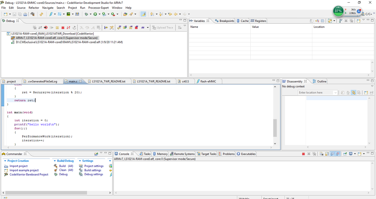Switch to the Remote Systems tab
Image resolution: width=376 pixels, height=199 pixels.
tap(182, 154)
